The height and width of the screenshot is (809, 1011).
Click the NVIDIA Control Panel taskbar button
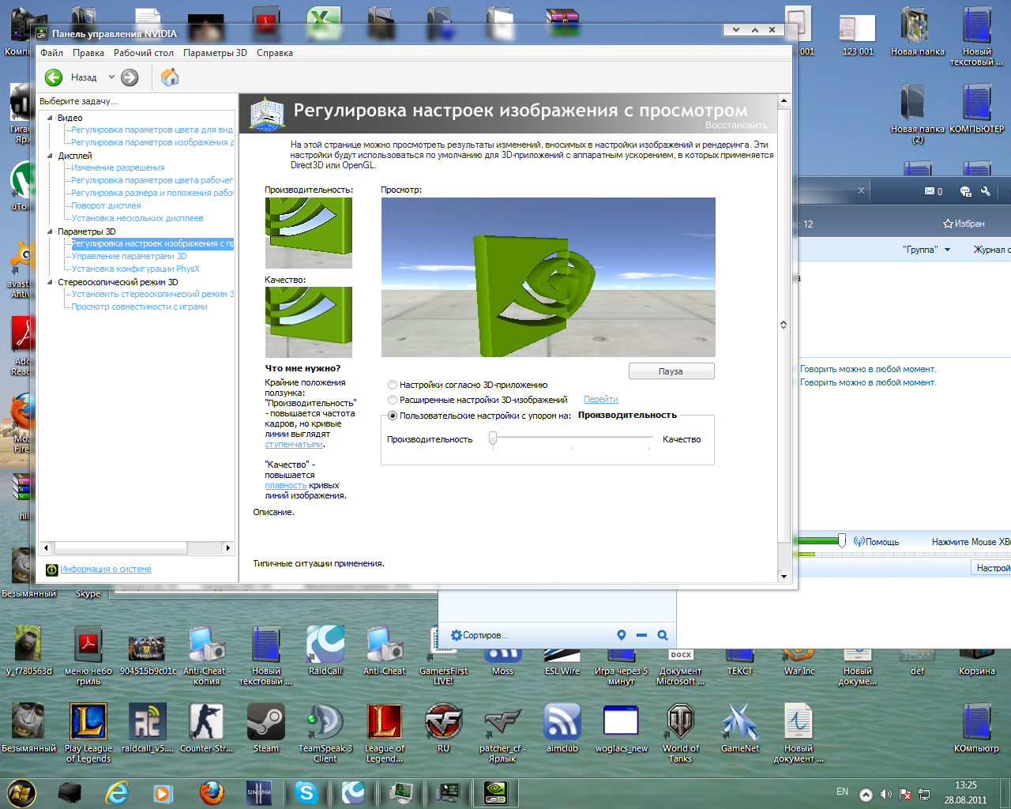(495, 792)
